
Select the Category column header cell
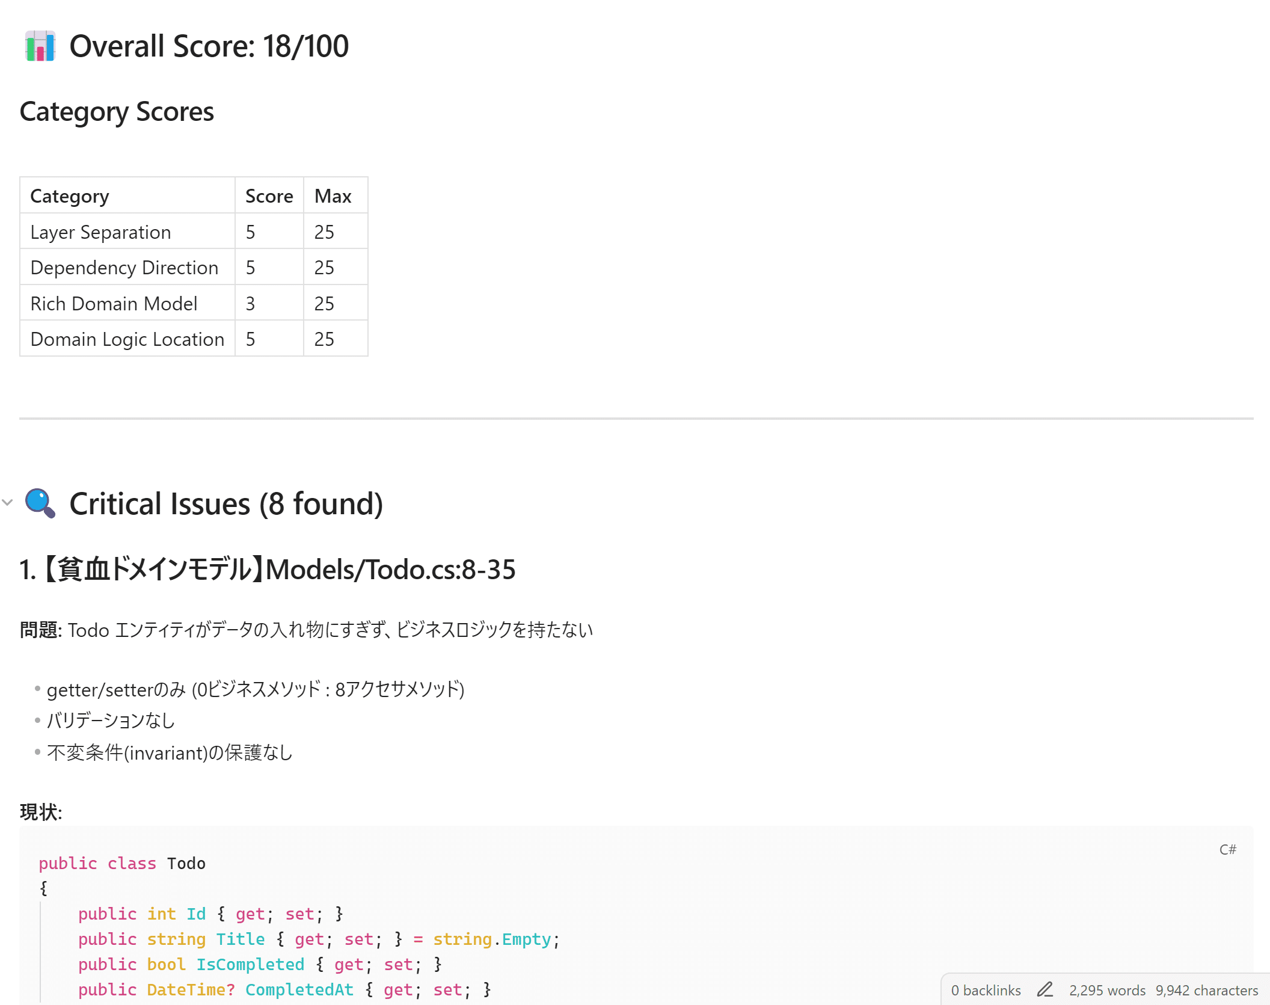tap(70, 196)
